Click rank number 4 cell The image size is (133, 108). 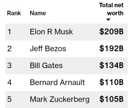point(9,82)
